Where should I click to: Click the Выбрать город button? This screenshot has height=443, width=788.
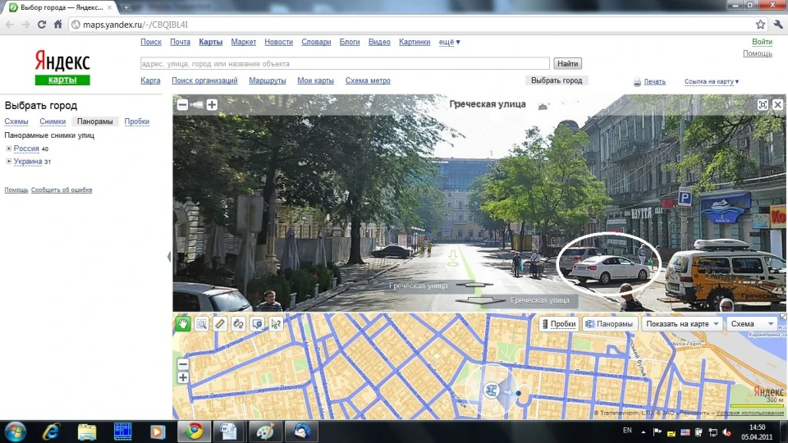557,80
